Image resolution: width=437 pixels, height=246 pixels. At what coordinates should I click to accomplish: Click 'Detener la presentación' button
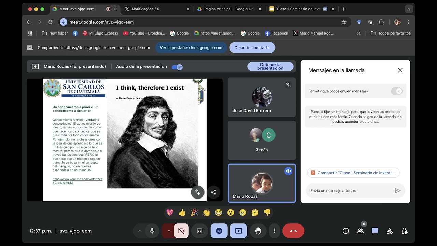tap(270, 66)
